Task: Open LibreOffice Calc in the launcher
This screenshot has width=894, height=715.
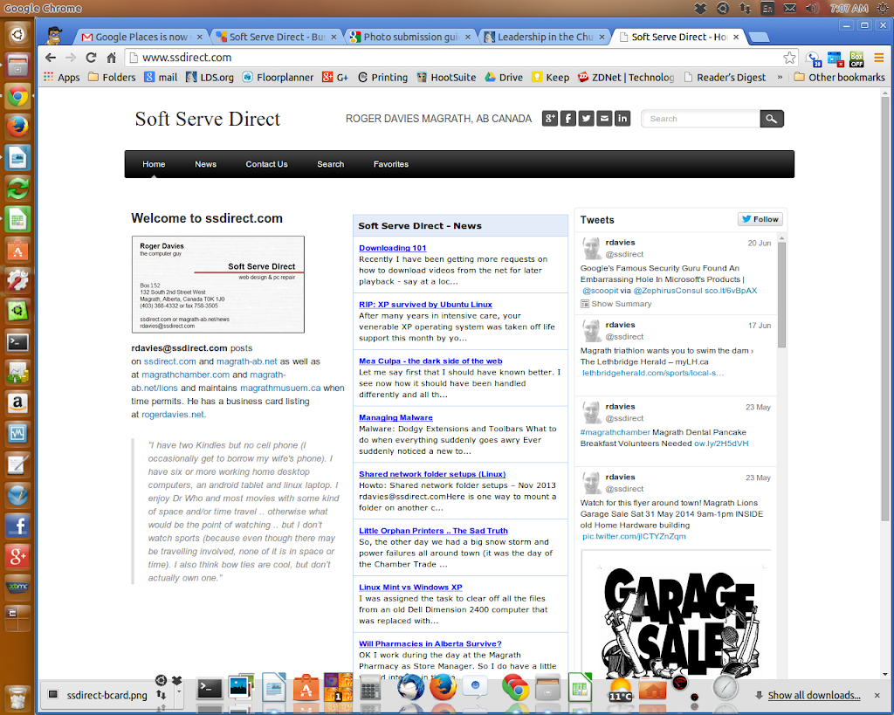Action: pos(17,219)
